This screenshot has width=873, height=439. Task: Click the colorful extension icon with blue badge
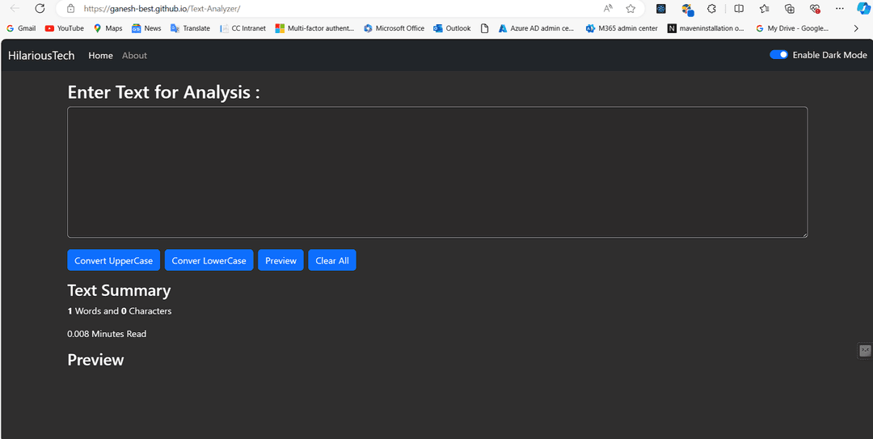pos(688,9)
